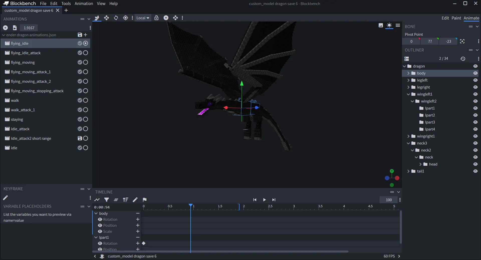
Task: Jump to the timeline end
Action: 274,199
